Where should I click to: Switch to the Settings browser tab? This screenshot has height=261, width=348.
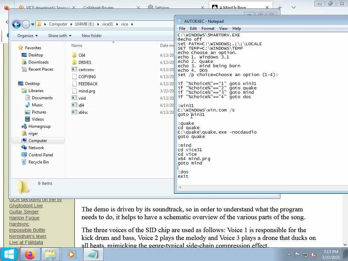click(x=162, y=7)
